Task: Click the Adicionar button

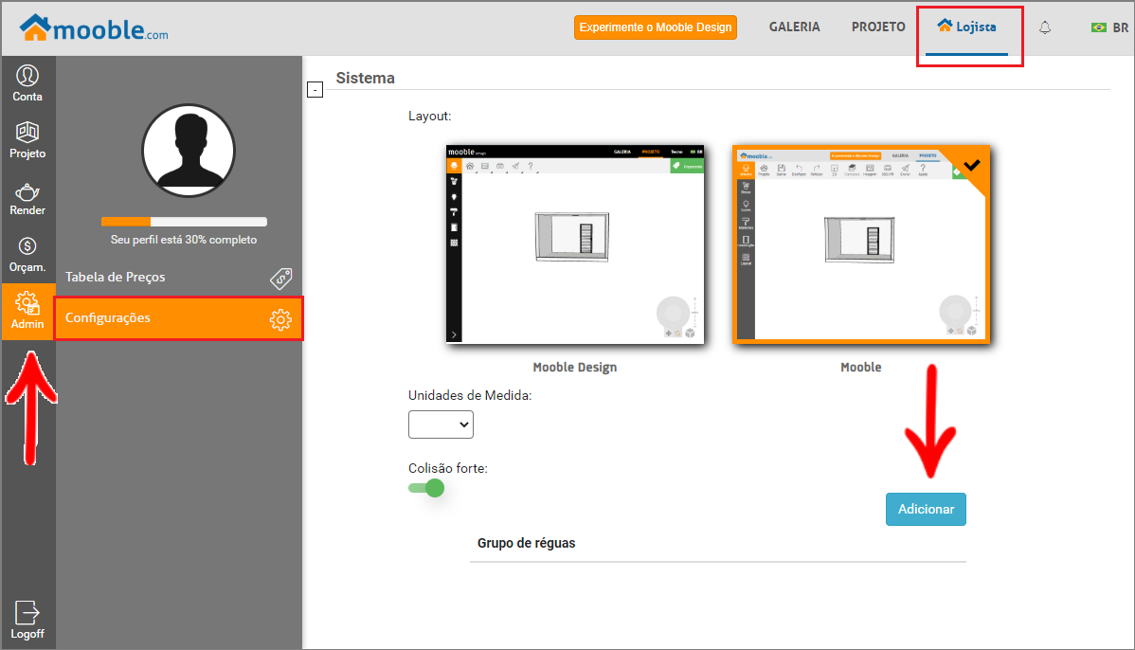Action: [x=926, y=509]
